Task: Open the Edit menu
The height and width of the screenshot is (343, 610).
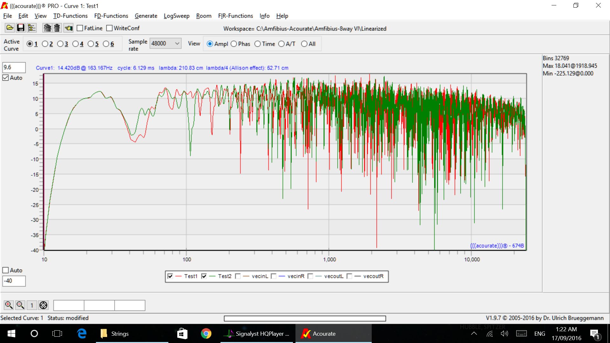Action: pyautogui.click(x=23, y=16)
